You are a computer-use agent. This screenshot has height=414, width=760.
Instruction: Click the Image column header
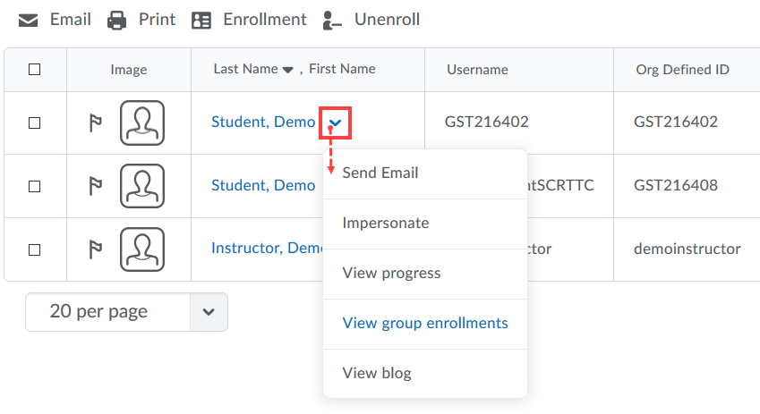(x=128, y=70)
